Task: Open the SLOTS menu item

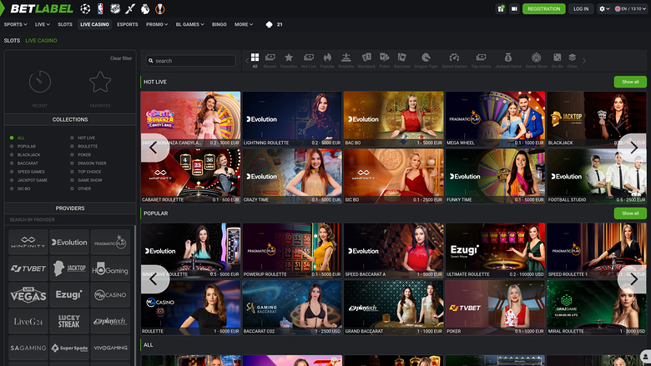Action: tap(65, 24)
